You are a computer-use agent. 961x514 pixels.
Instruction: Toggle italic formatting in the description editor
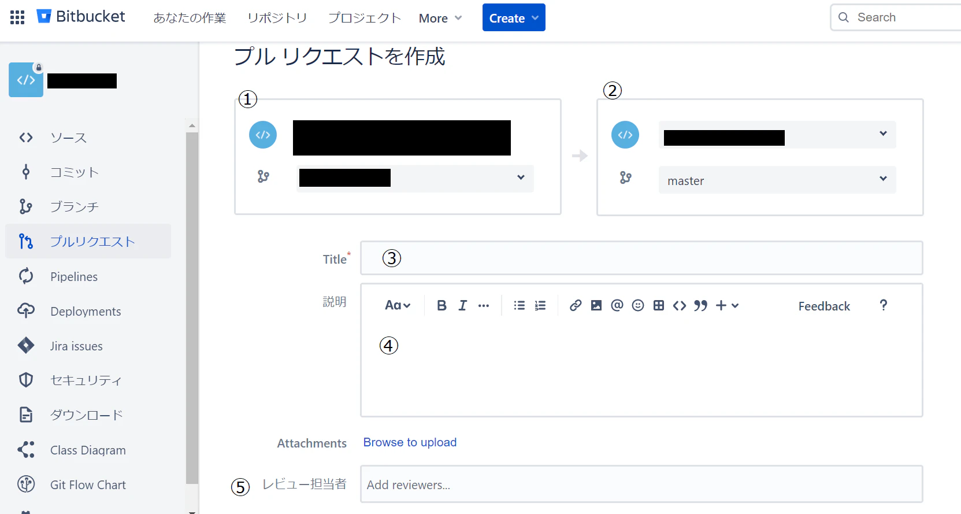click(462, 305)
